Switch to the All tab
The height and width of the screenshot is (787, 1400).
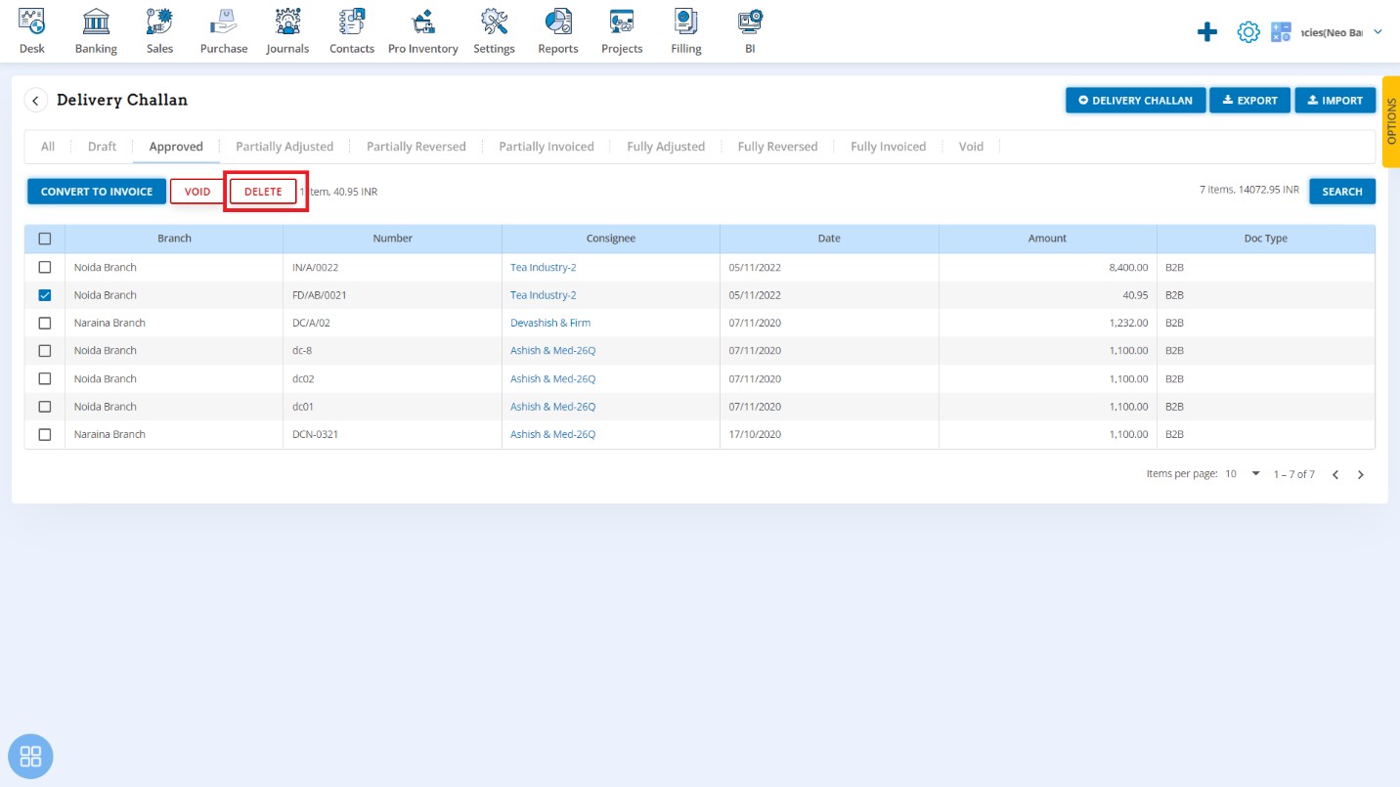(48, 147)
